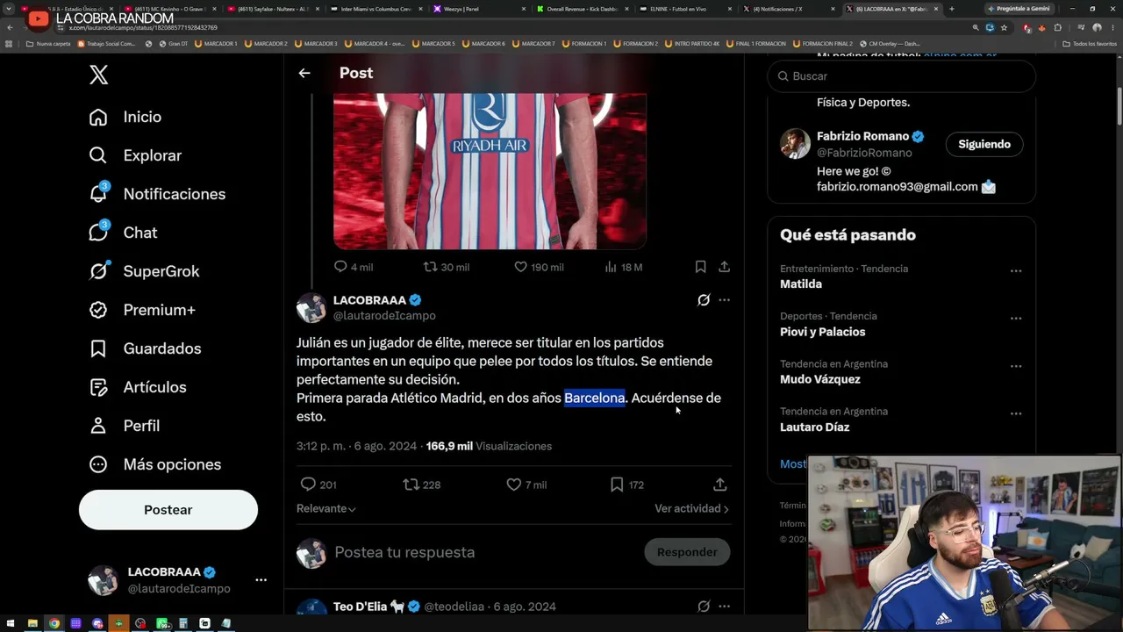Screen dimensions: 1123x632
Task: View analytics showing 18 M views
Action: (x=624, y=267)
